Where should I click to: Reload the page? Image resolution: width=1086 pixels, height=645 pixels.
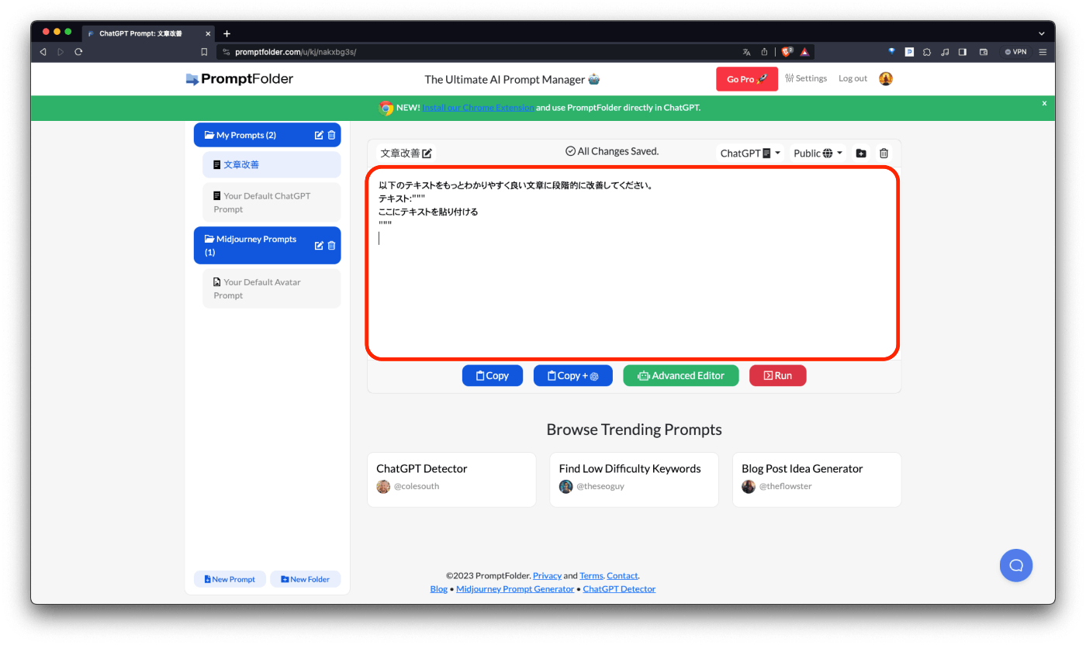[x=78, y=52]
